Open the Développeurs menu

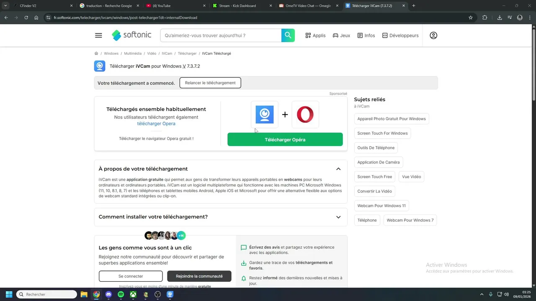(x=400, y=36)
